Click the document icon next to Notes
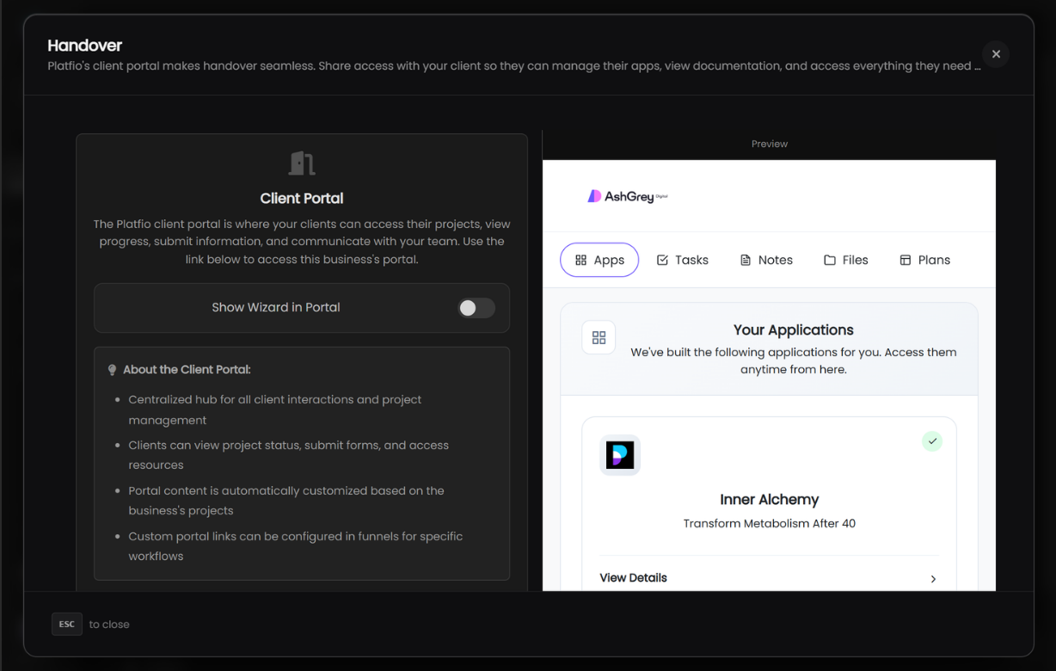The width and height of the screenshot is (1056, 671). click(746, 259)
